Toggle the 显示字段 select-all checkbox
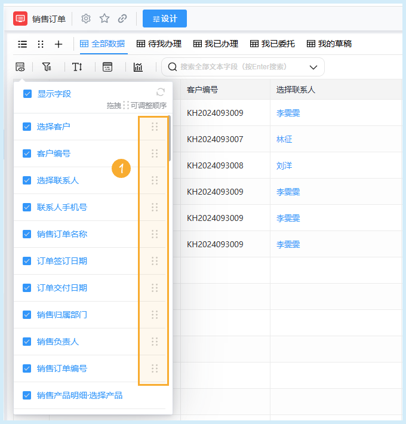Image resolution: width=406 pixels, height=424 pixels. [27, 94]
